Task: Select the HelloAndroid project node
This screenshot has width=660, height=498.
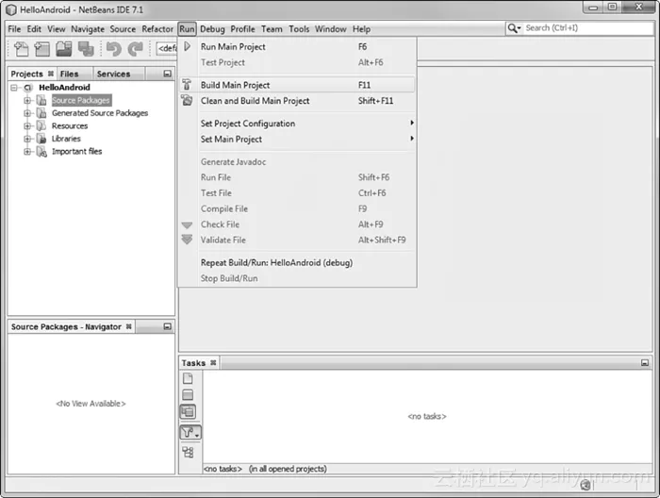Action: pyautogui.click(x=64, y=88)
